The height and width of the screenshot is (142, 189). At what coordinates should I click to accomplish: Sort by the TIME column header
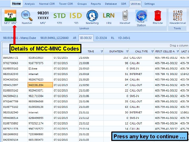pyautogui.click(x=91, y=52)
